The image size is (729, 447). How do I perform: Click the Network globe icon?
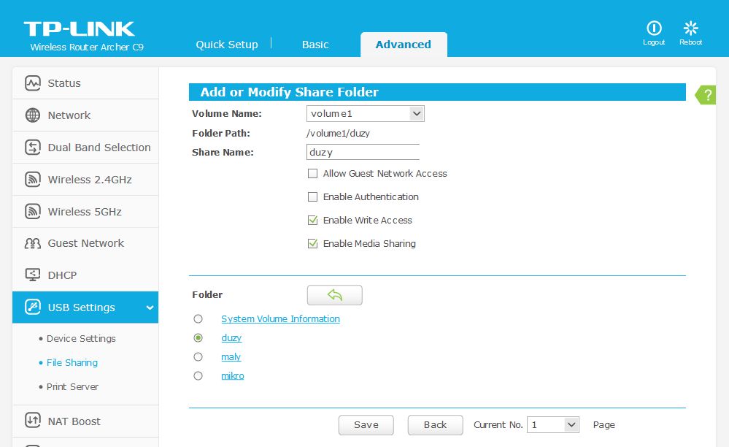point(33,115)
